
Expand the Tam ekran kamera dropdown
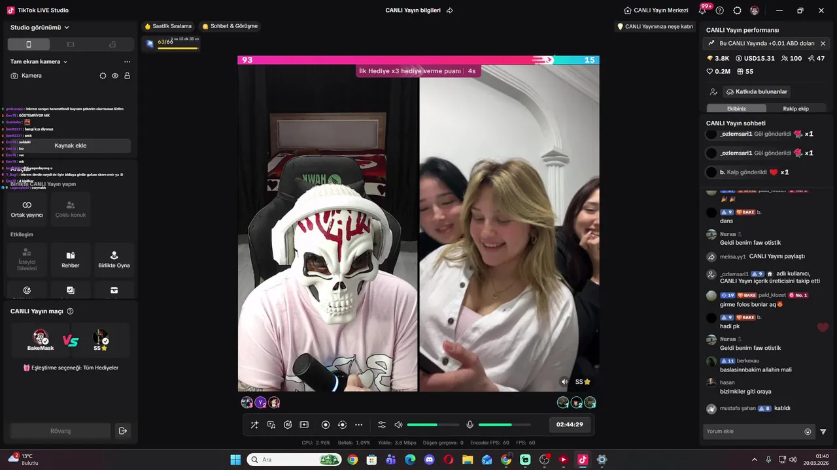pyautogui.click(x=39, y=61)
